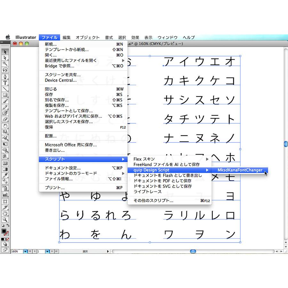
Task: Select the Artboard tool
Action: click(x=5, y=202)
